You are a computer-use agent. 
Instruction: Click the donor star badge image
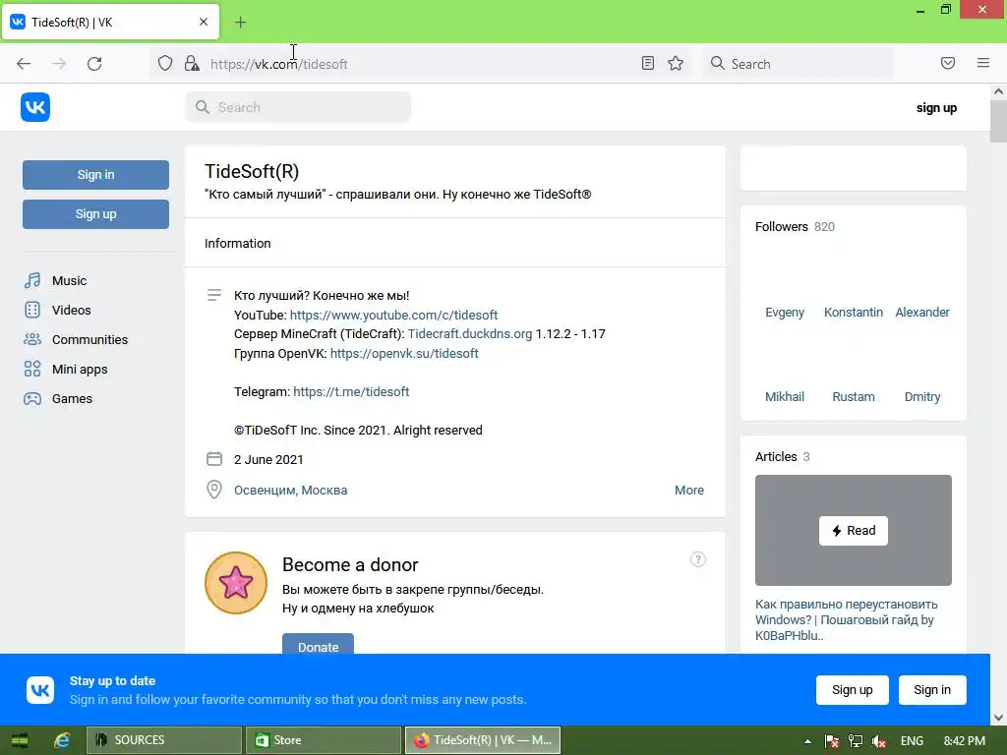[x=236, y=583]
